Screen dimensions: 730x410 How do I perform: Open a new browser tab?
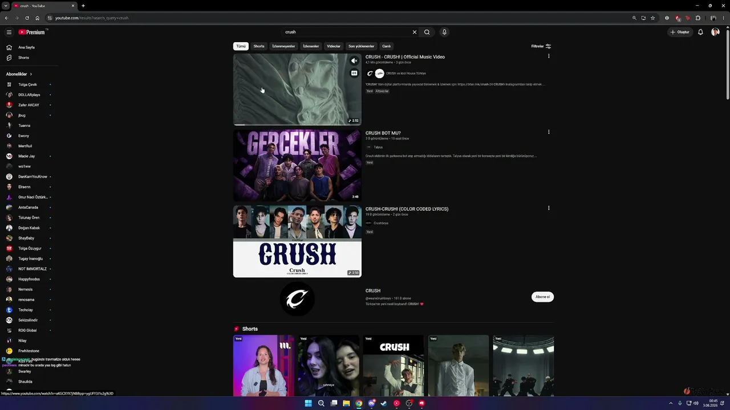(83, 6)
